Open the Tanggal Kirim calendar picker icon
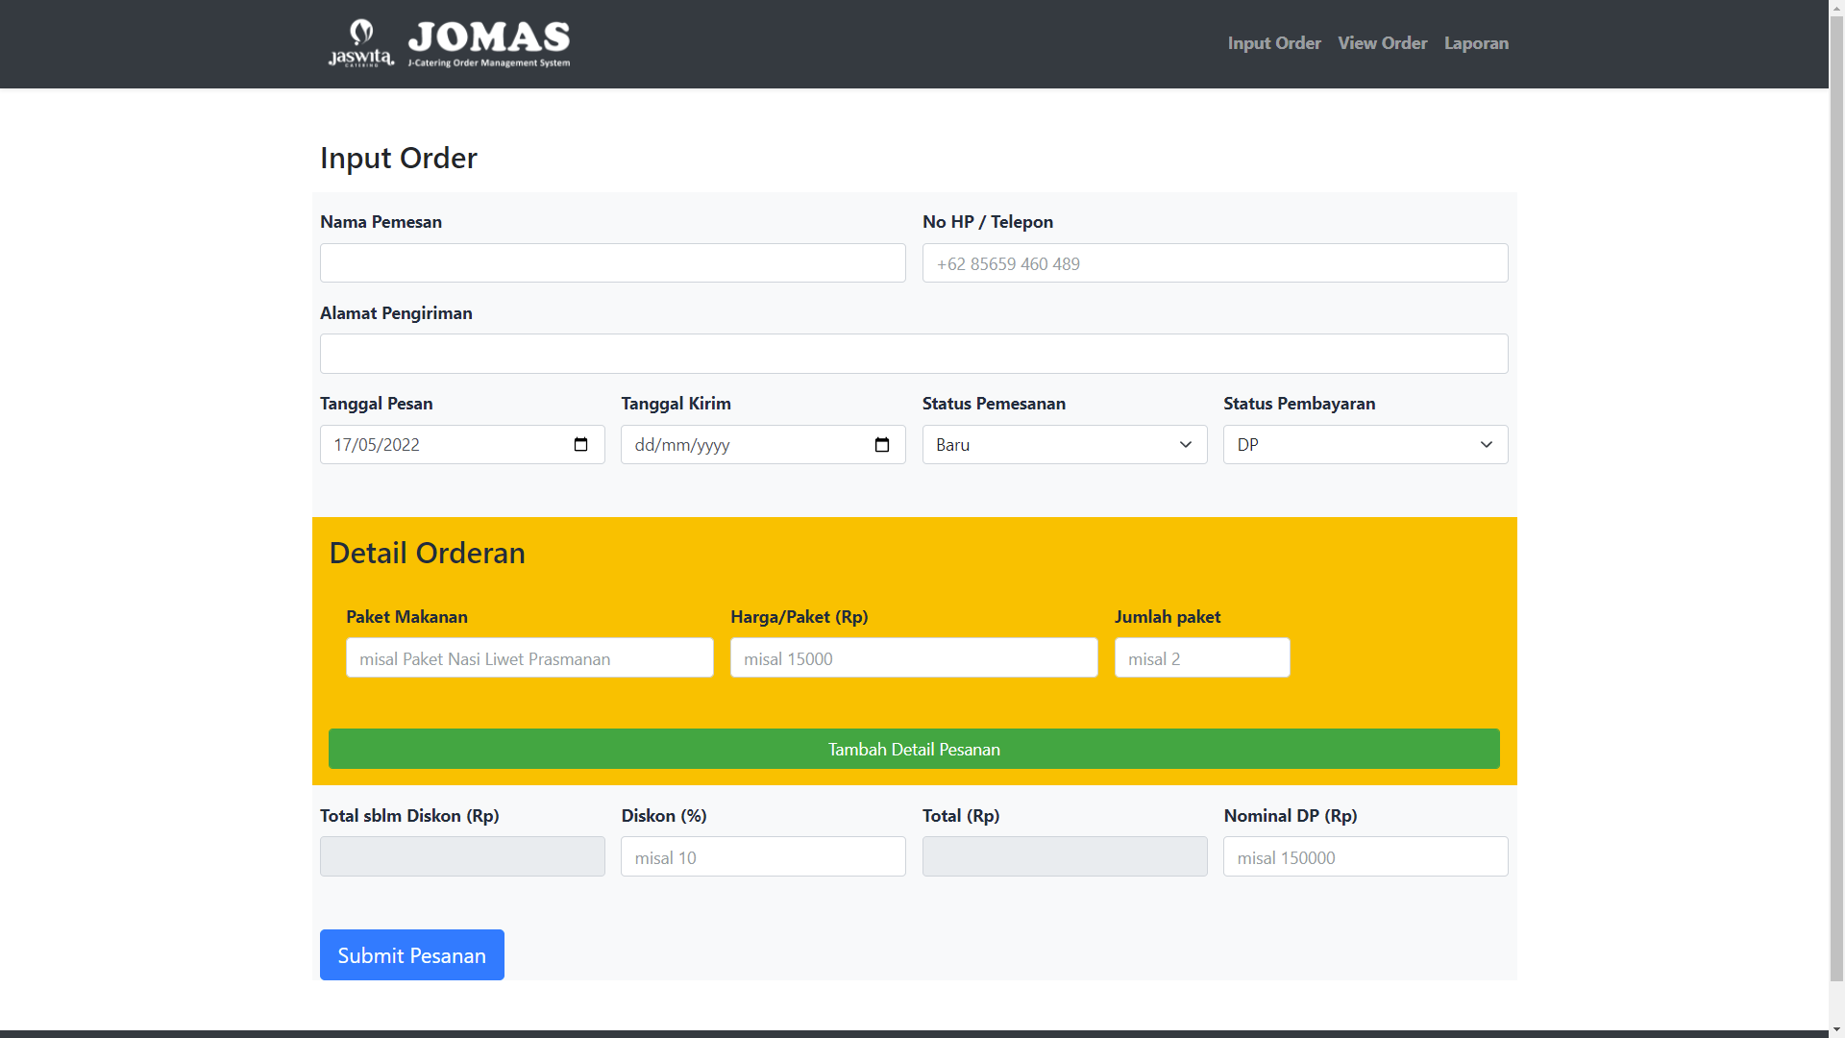 882,445
